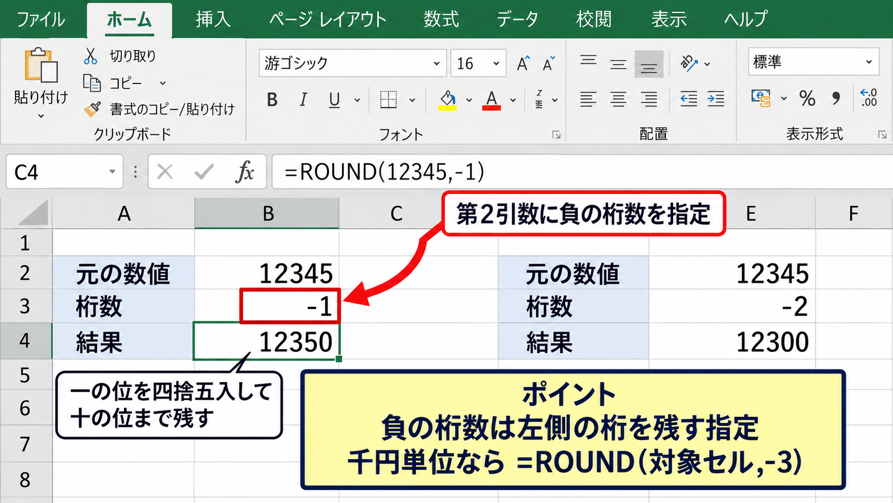Open the font name 游ゴシック dropdown

[436, 64]
